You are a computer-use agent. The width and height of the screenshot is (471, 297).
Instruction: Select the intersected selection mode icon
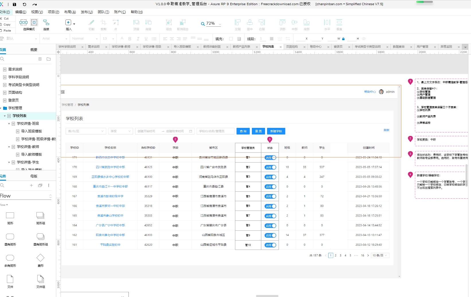[x=24, y=22]
